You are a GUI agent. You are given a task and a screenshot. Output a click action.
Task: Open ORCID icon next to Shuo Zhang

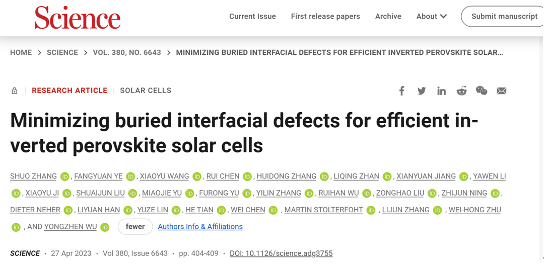click(64, 177)
